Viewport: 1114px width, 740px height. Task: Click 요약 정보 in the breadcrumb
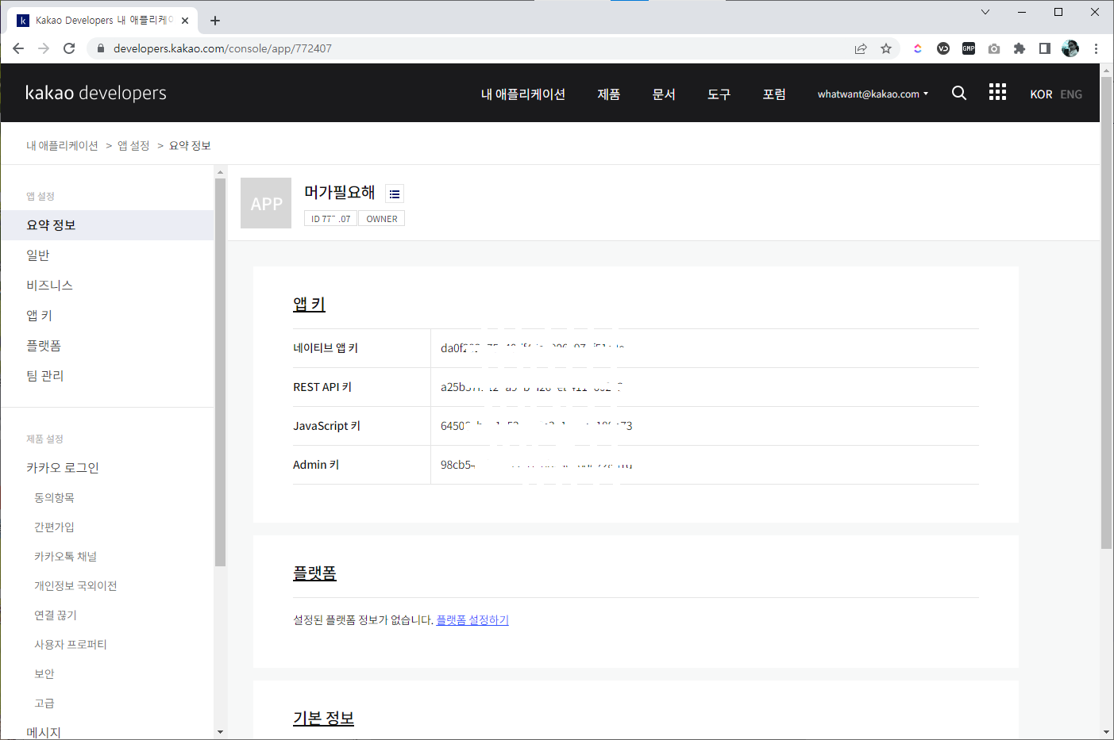pyautogui.click(x=190, y=145)
